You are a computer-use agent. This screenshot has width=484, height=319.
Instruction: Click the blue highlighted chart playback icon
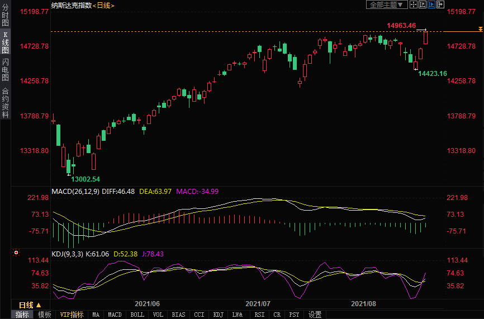point(431,4)
